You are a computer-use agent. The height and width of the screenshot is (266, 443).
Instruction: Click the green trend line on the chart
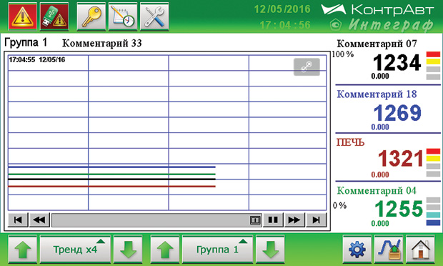(111, 174)
